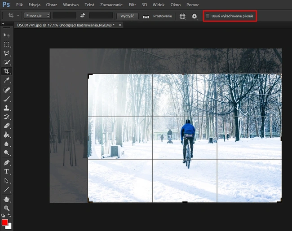The image size is (292, 231).
Task: Select the Rectangular Marquee tool
Action: (x=6, y=44)
